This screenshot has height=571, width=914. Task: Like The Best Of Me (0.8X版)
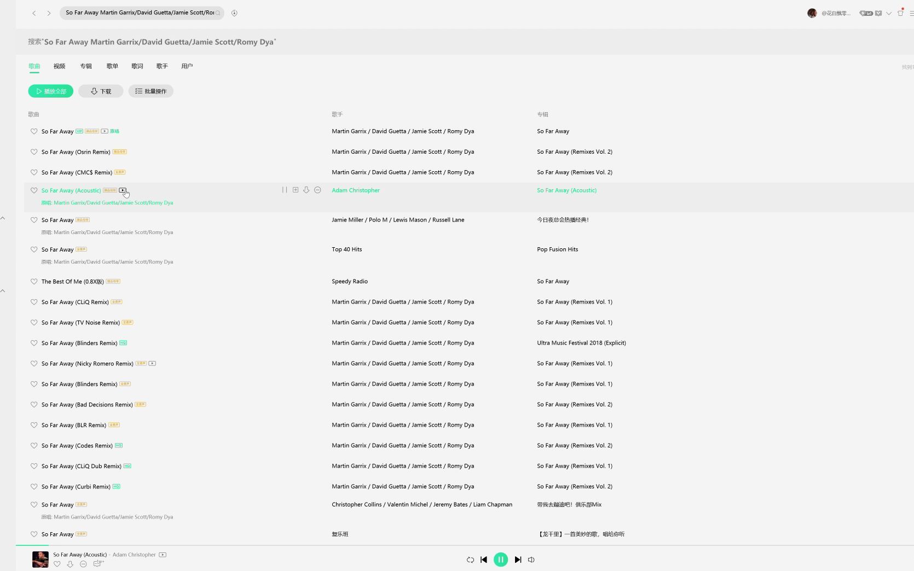point(34,282)
